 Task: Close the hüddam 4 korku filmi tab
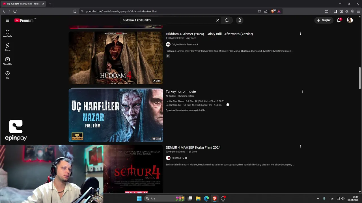point(43,4)
